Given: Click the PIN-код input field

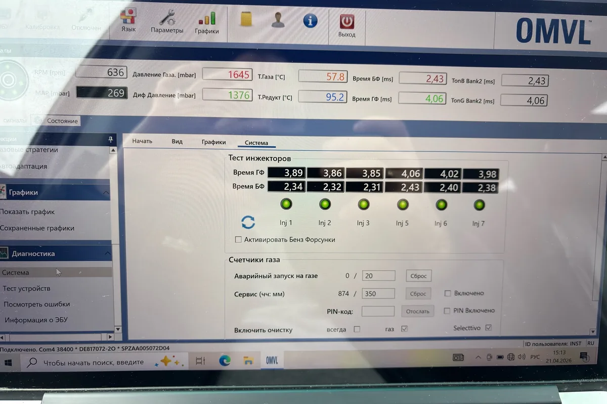Looking at the screenshot, I should point(378,311).
